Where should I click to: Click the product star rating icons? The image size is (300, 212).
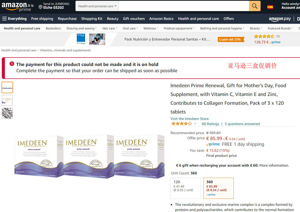181,124
